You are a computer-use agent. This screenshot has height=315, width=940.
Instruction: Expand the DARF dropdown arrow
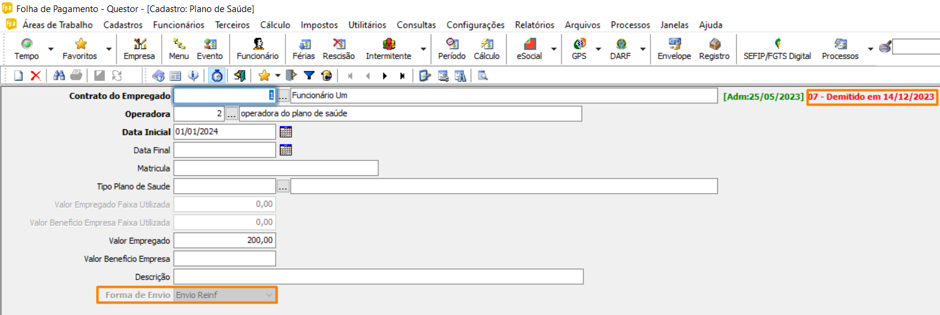pos(643,49)
